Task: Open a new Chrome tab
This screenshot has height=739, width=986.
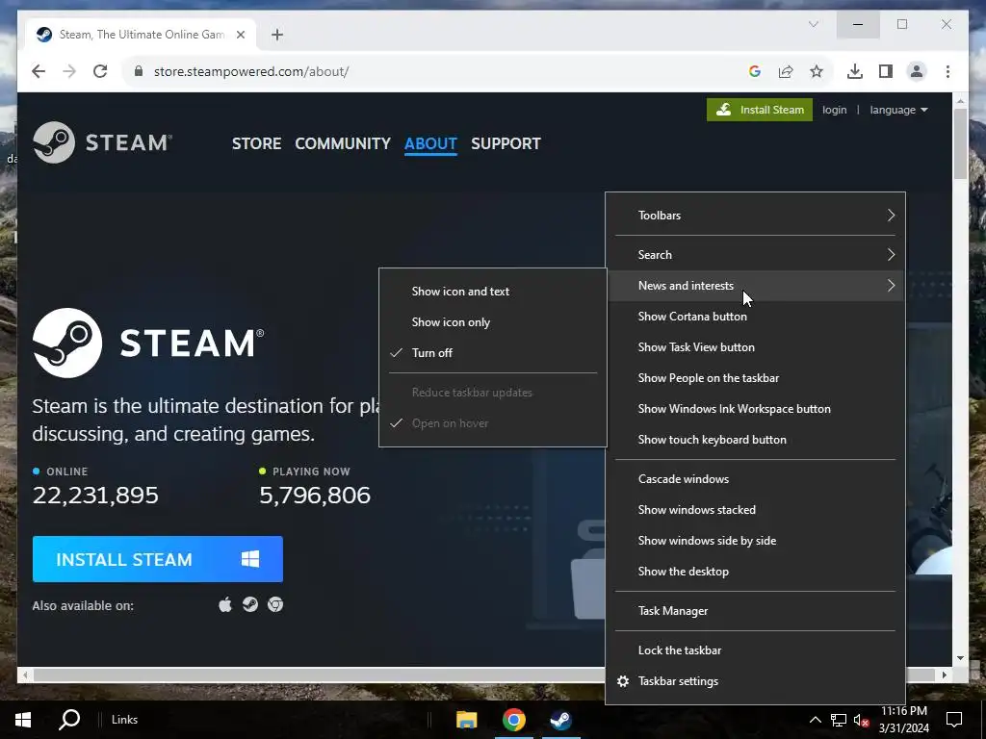Action: (277, 35)
